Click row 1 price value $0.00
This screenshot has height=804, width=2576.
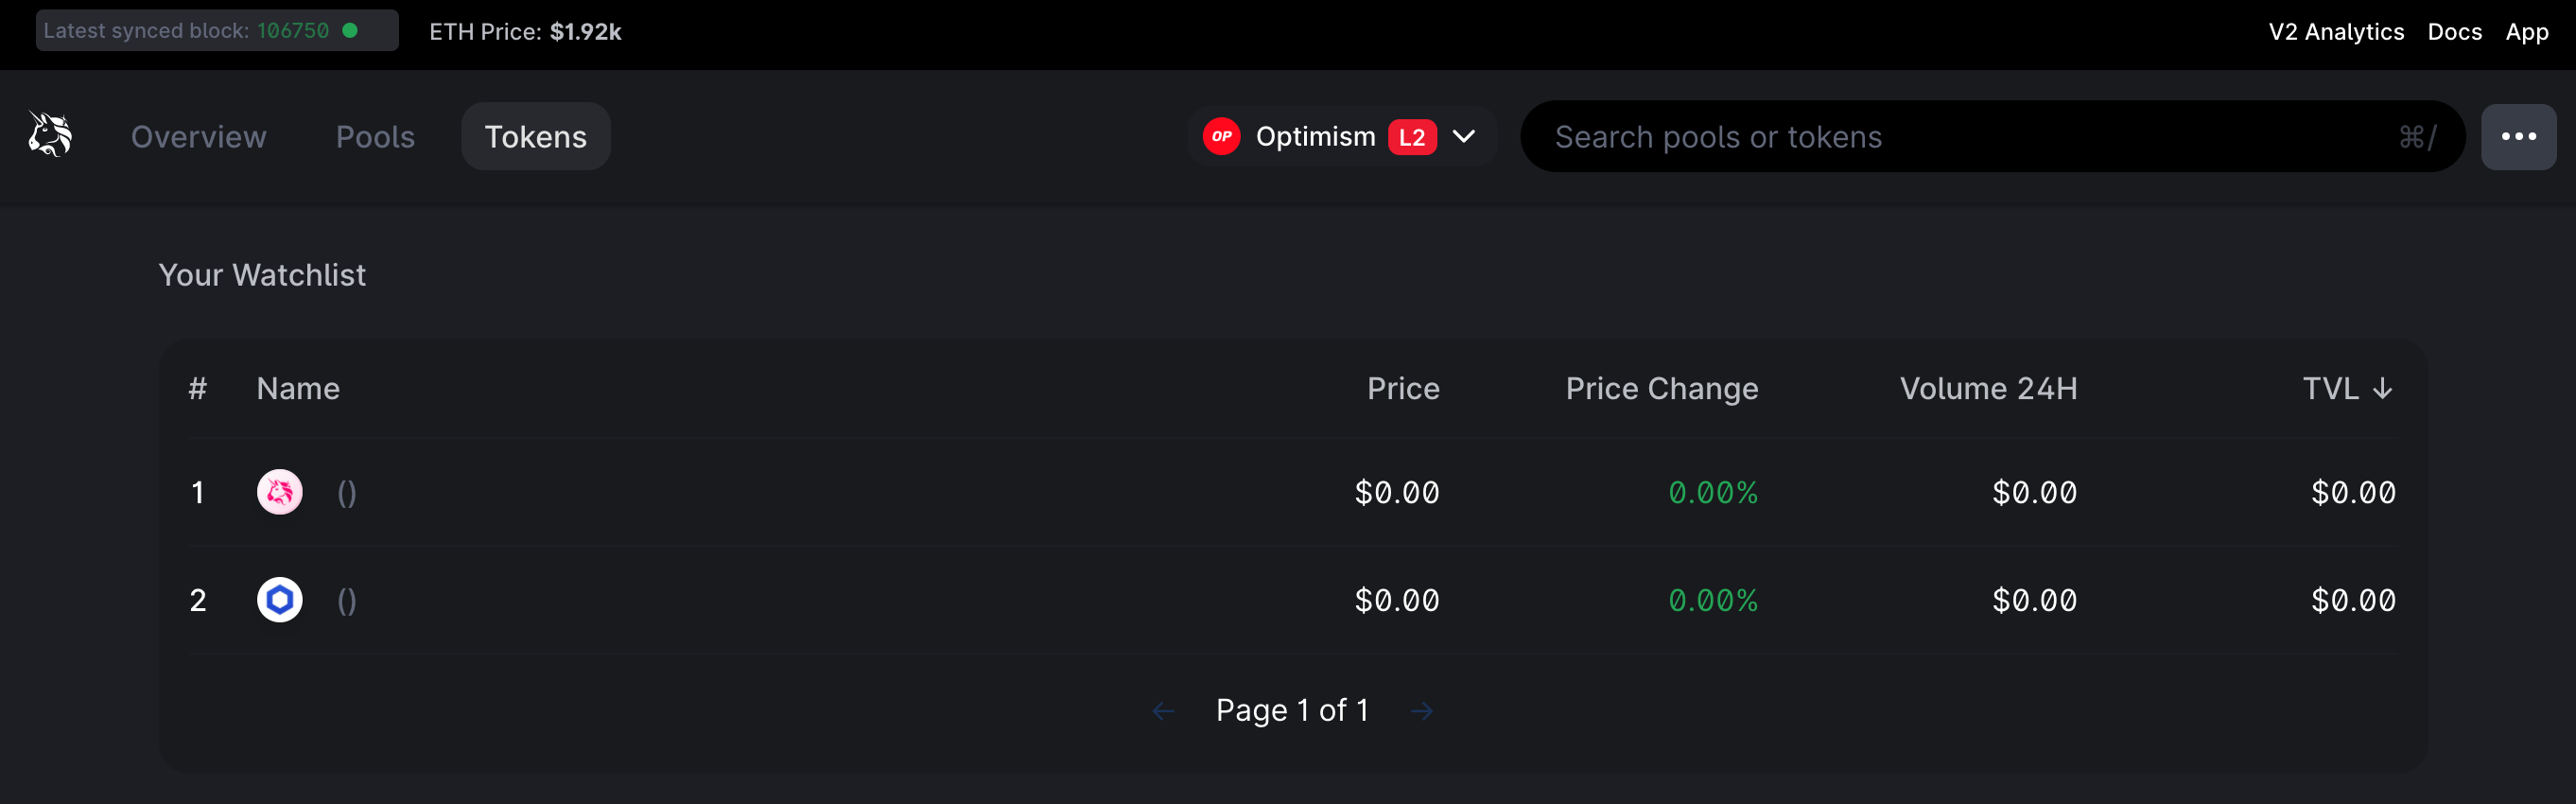click(x=1396, y=493)
